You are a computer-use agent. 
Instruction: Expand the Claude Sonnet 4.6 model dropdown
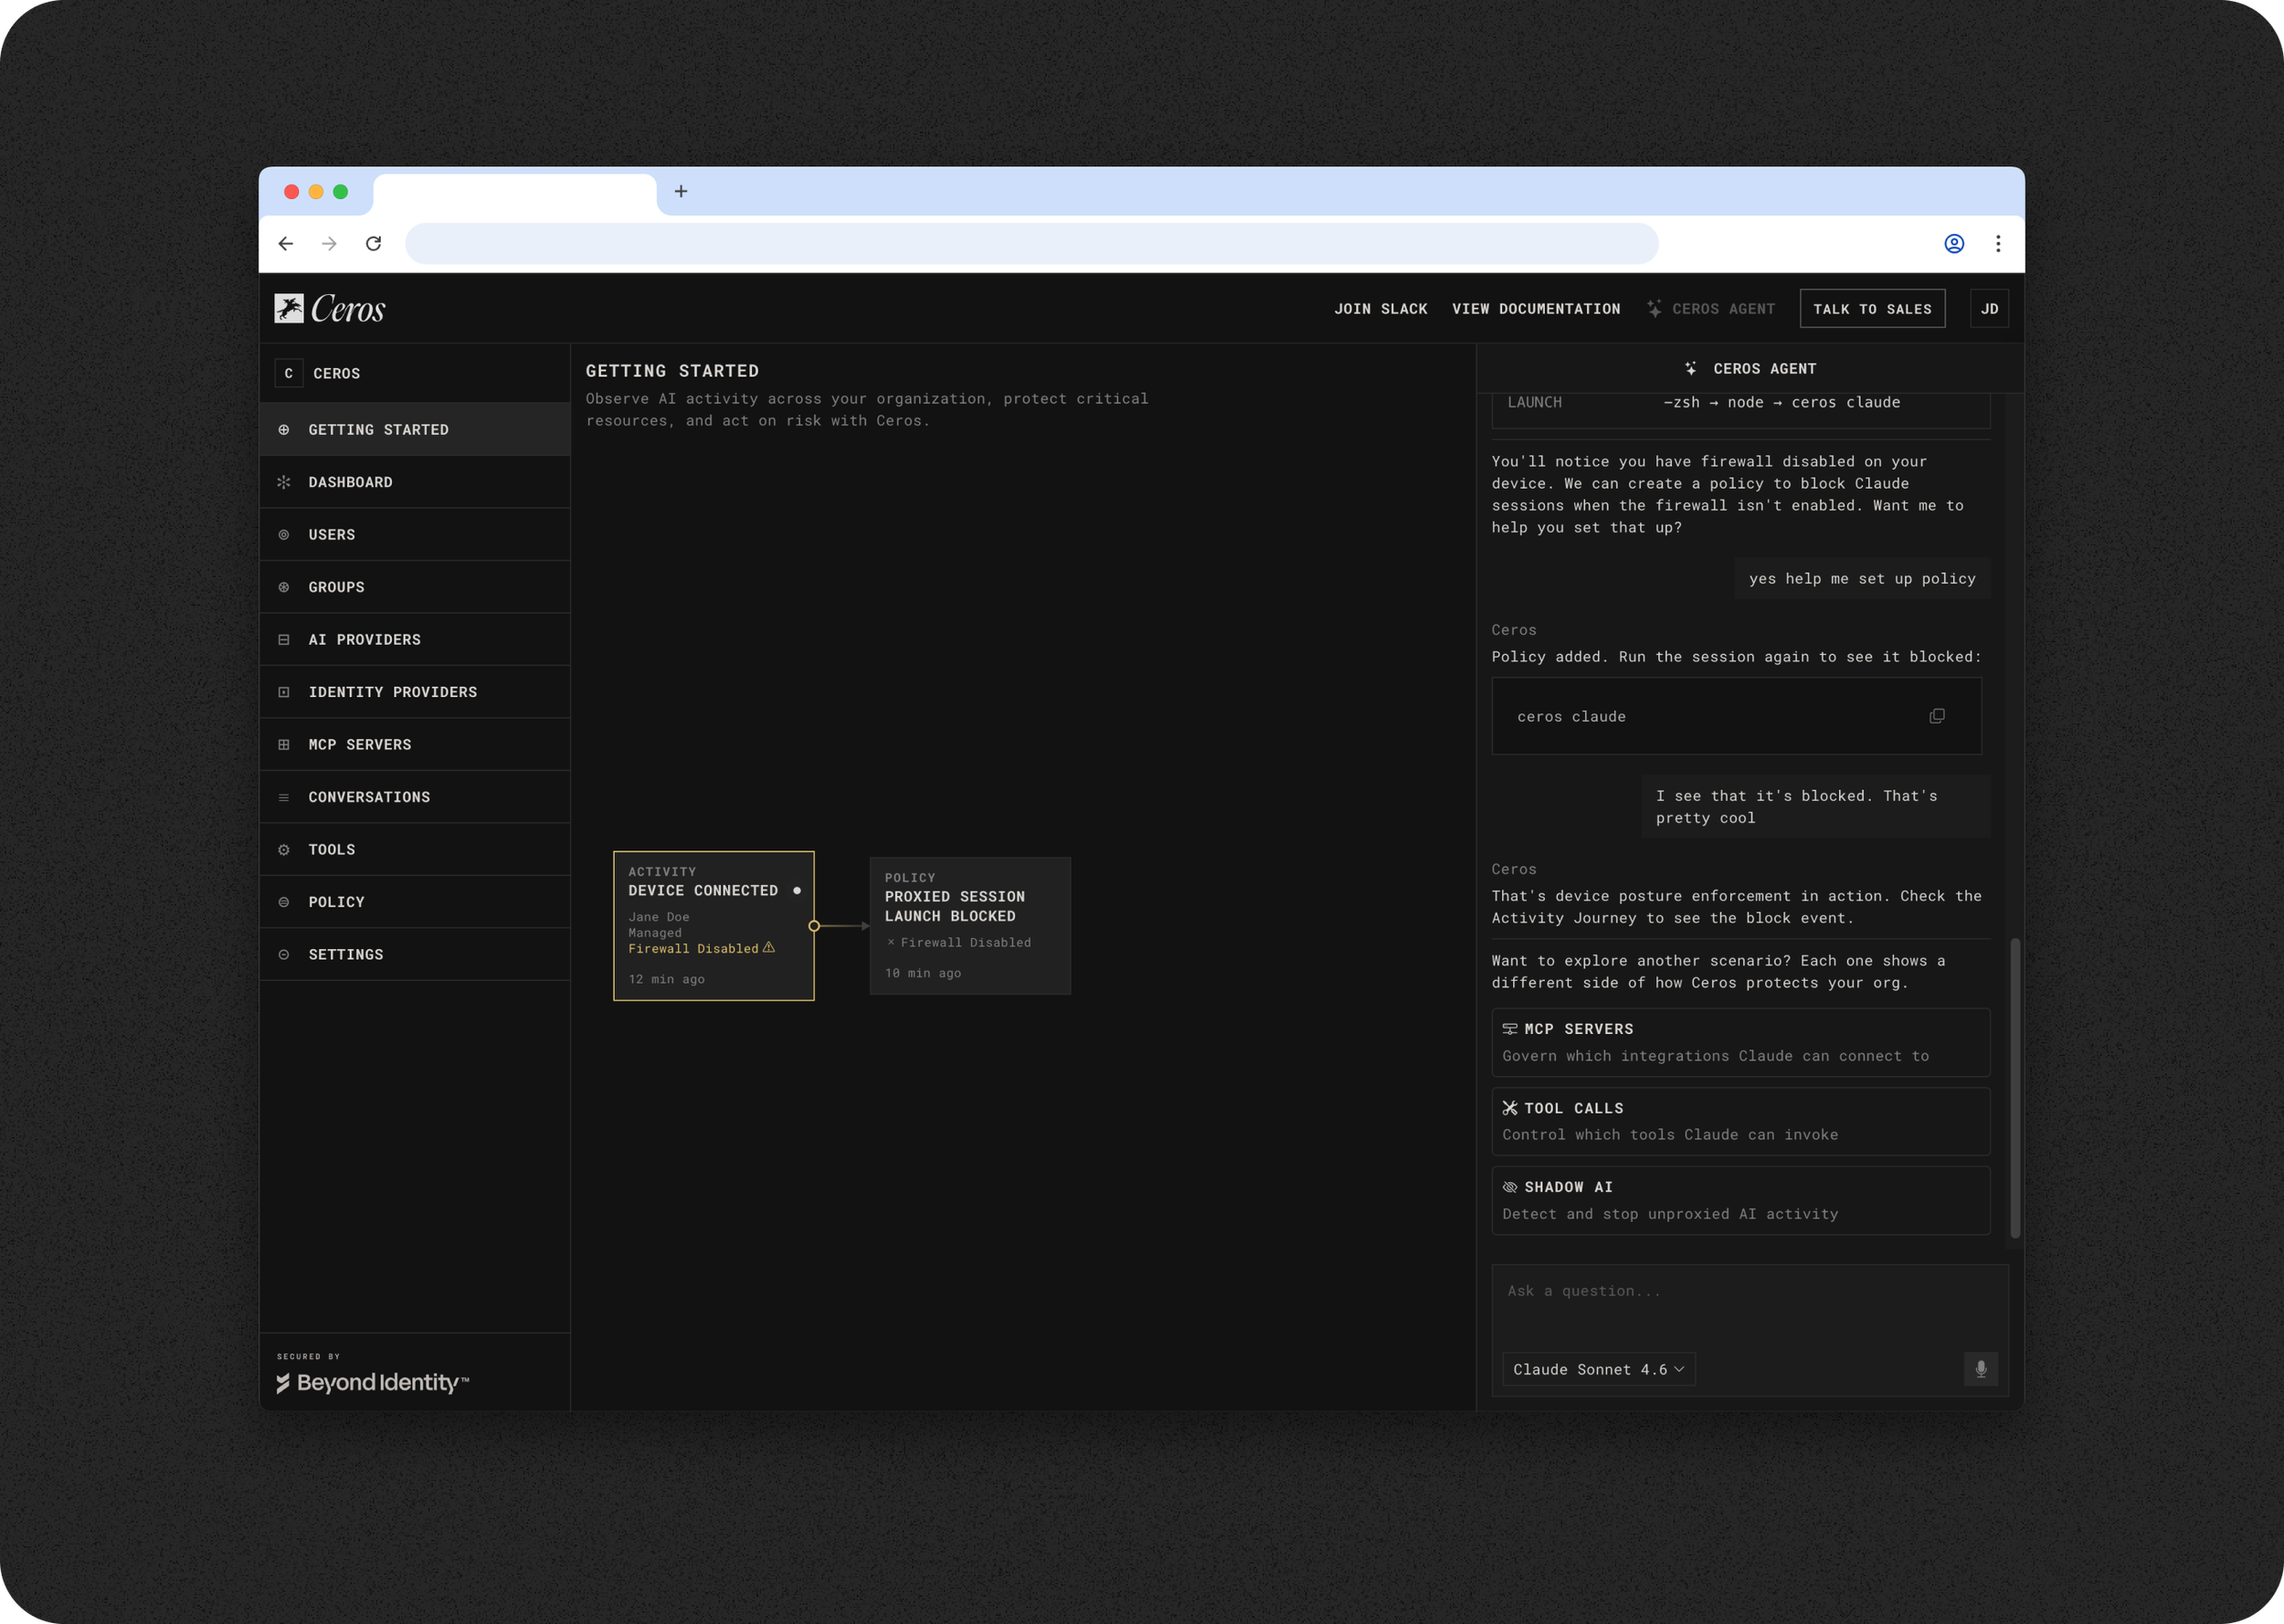pyautogui.click(x=1597, y=1369)
